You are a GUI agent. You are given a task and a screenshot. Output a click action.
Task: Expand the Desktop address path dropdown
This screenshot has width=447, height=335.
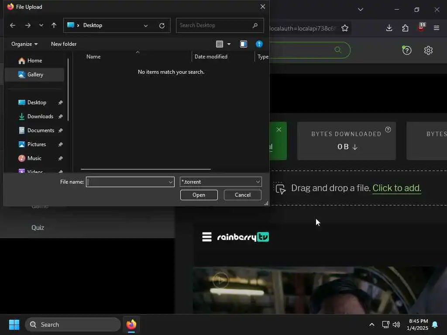pyautogui.click(x=146, y=26)
